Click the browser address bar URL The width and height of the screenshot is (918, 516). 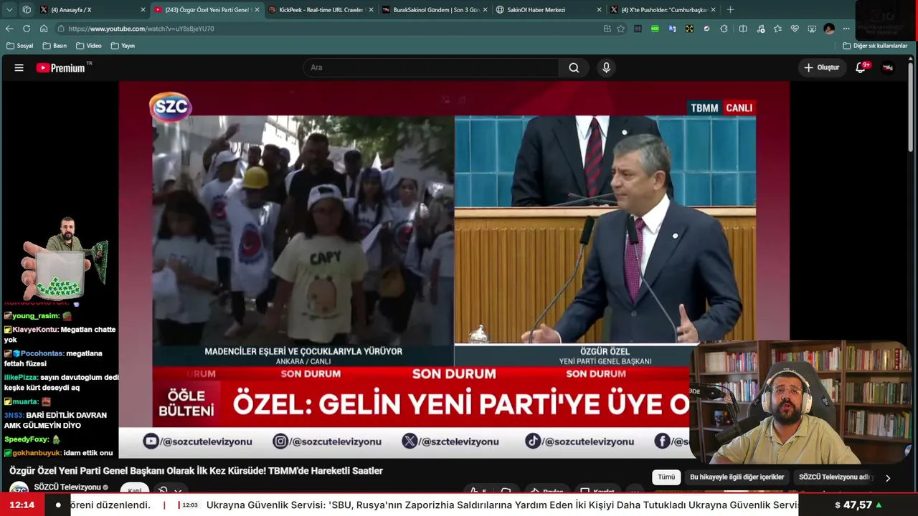[141, 29]
